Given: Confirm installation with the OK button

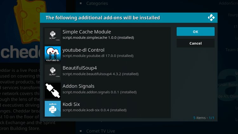Looking at the screenshot, I should coord(195,32).
